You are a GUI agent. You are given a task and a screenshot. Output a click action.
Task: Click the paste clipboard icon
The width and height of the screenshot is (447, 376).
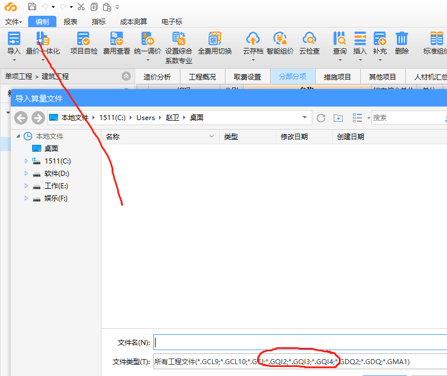point(107,7)
